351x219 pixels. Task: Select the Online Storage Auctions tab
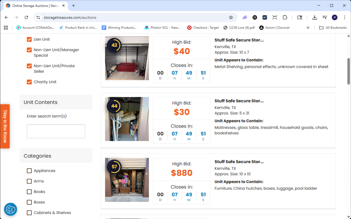33,5
